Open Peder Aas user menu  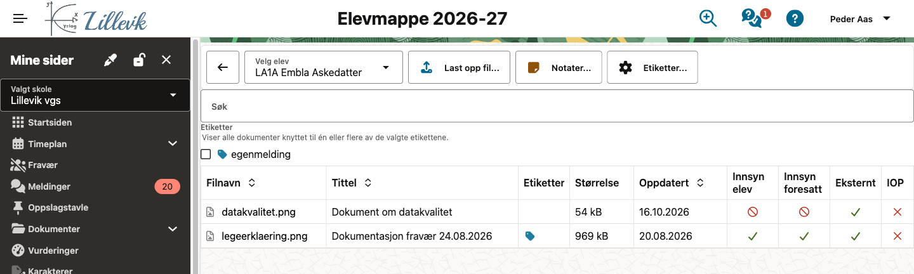coord(859,19)
